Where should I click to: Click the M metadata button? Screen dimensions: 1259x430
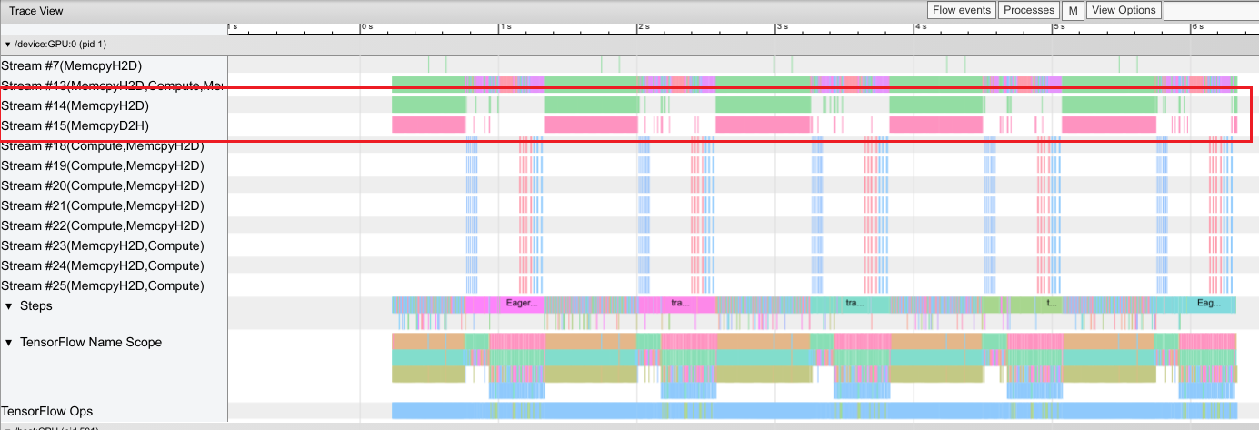1074,11
